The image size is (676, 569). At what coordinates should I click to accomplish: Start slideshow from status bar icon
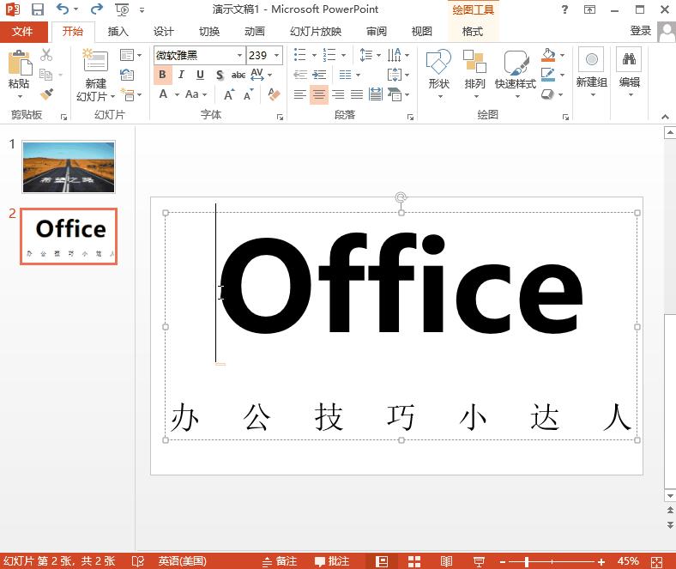coord(479,561)
